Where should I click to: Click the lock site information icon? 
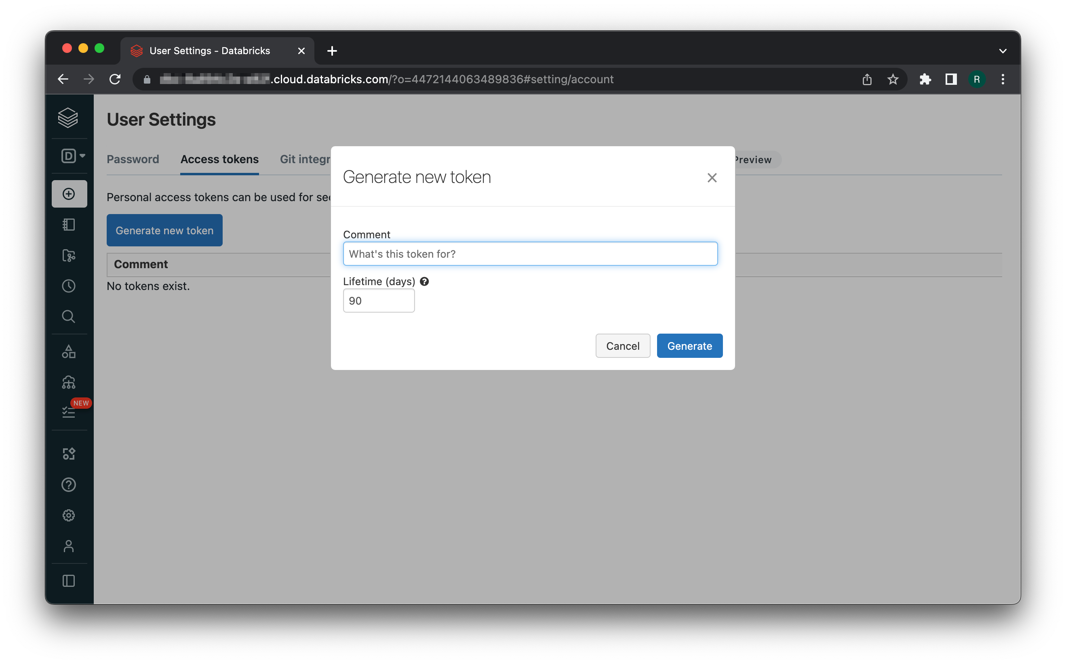[x=147, y=80]
